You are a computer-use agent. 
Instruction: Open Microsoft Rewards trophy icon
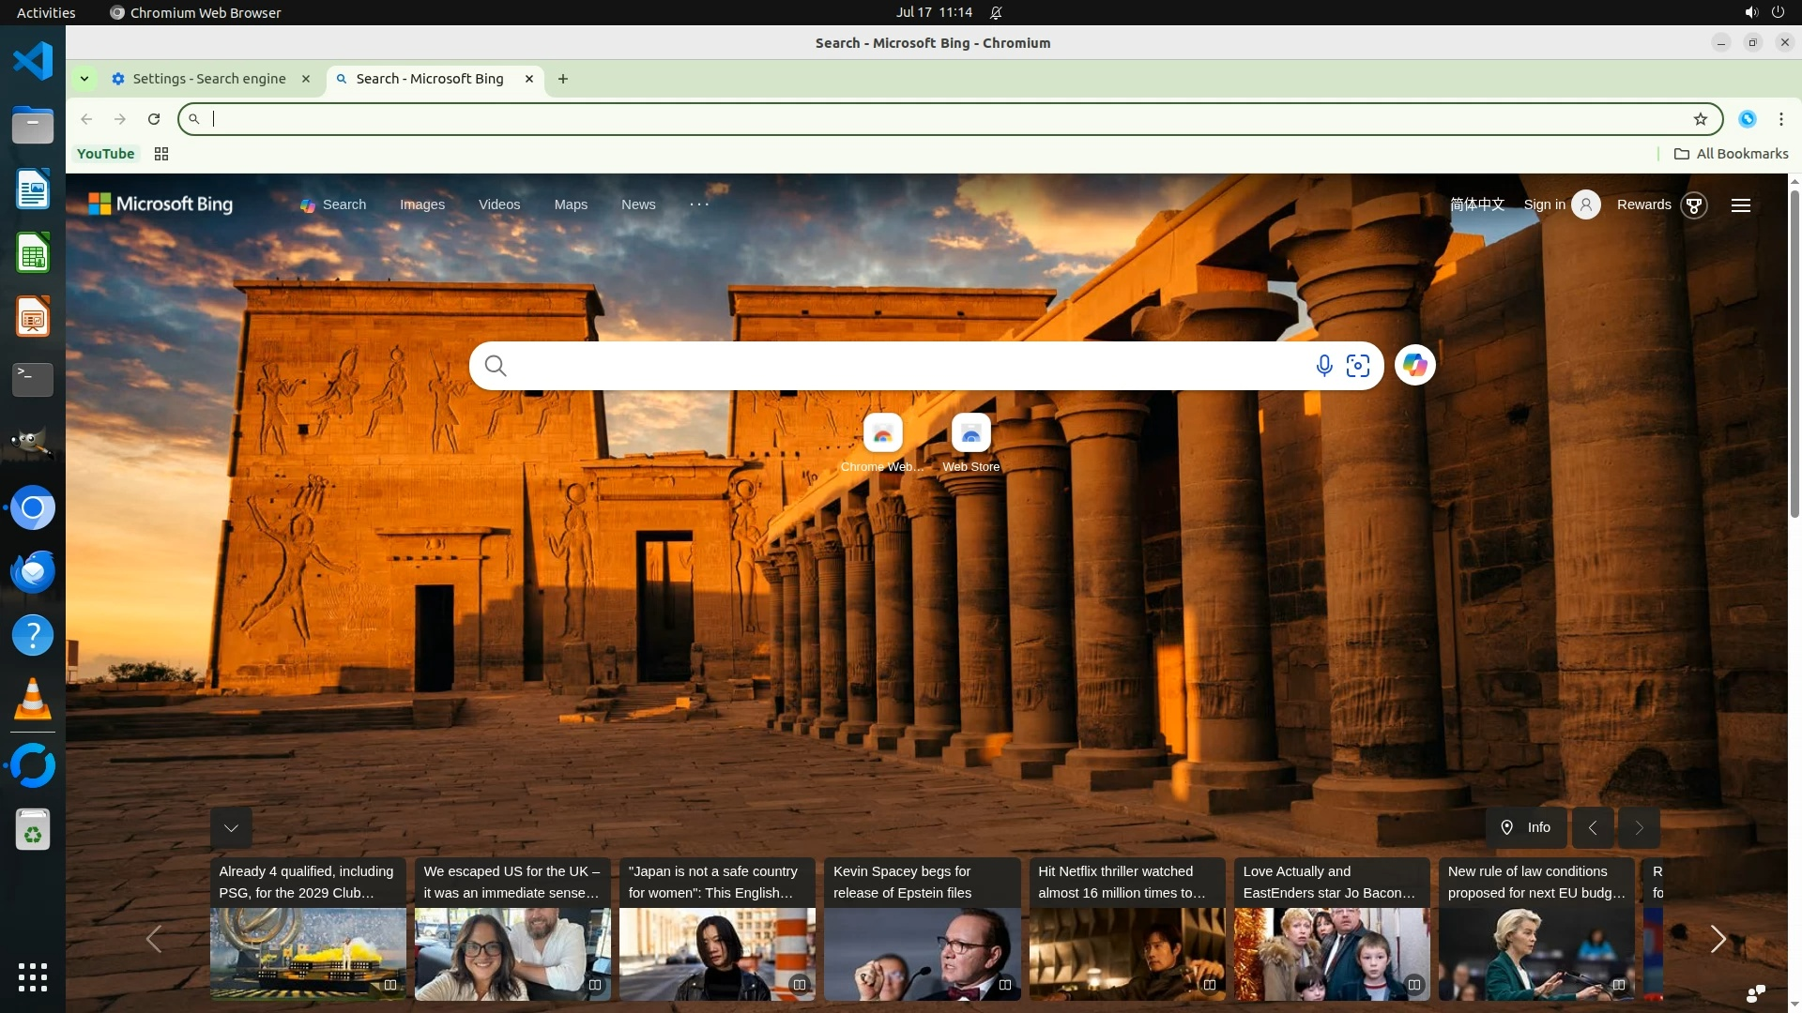tap(1694, 205)
